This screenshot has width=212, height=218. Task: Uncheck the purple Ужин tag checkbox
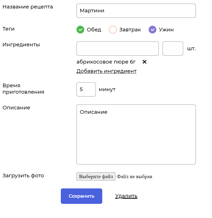tap(152, 30)
